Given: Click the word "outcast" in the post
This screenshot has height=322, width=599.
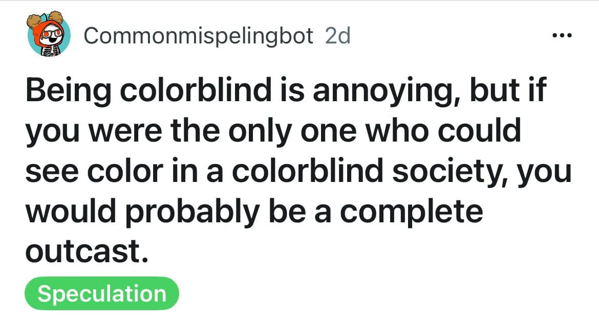Looking at the screenshot, I should coord(82,251).
